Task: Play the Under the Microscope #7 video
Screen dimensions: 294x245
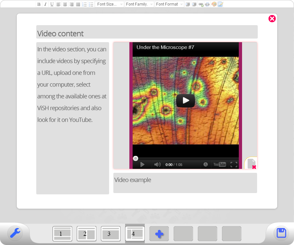Action: tap(186, 101)
